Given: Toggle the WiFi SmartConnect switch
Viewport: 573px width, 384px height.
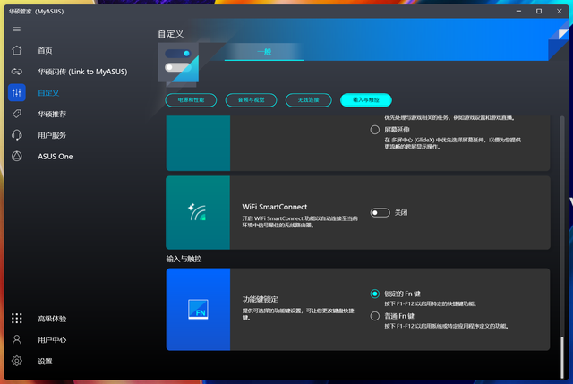Looking at the screenshot, I should coord(381,212).
